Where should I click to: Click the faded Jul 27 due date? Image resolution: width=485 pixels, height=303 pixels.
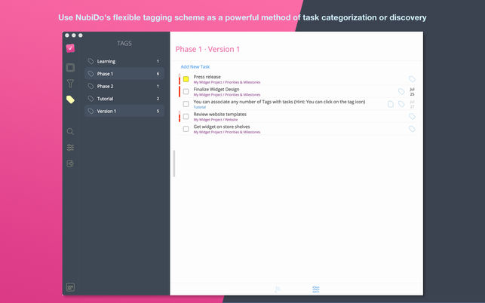point(412,104)
